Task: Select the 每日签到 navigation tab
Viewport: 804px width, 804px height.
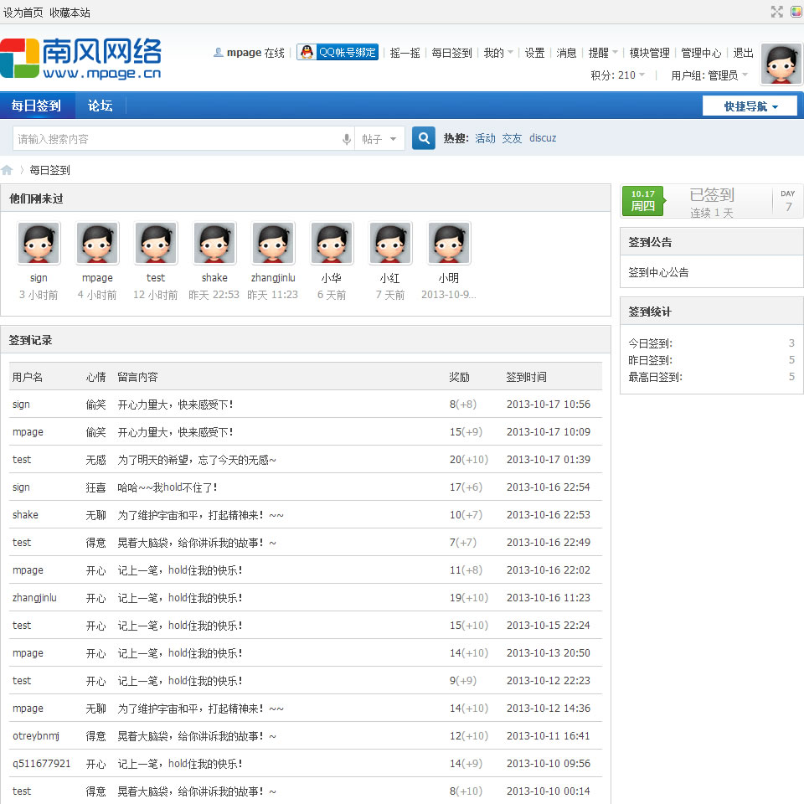Action: click(36, 106)
